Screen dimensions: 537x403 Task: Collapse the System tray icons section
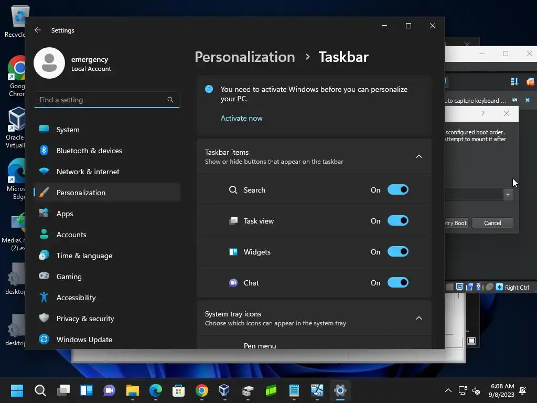[418, 318]
